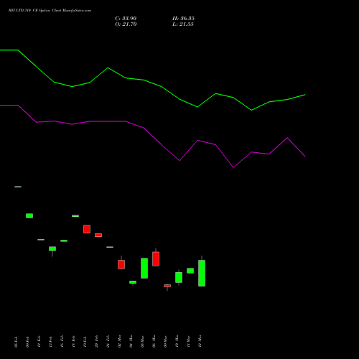The height and width of the screenshot is (359, 359).
Task: Click the small green candle above 04 Mar
Action: point(133,282)
